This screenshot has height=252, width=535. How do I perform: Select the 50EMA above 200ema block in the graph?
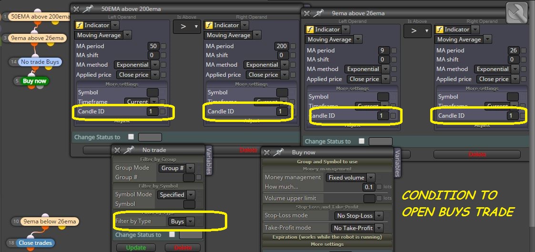pyautogui.click(x=39, y=16)
